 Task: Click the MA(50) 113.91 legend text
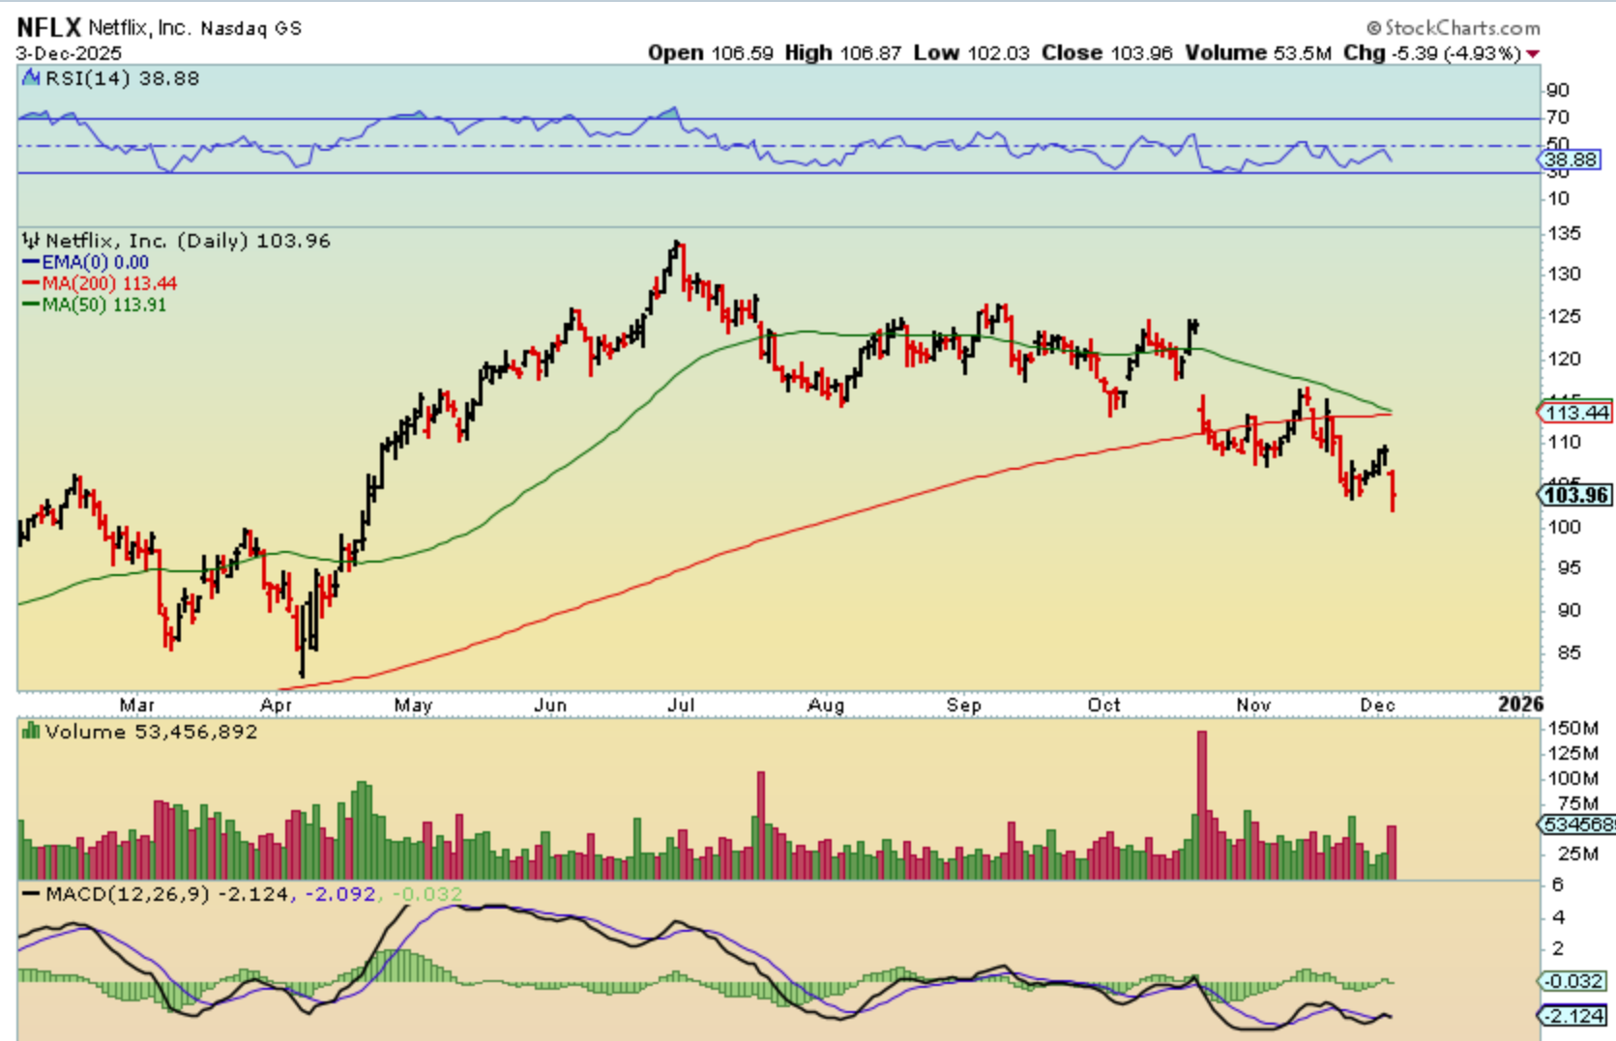(104, 305)
